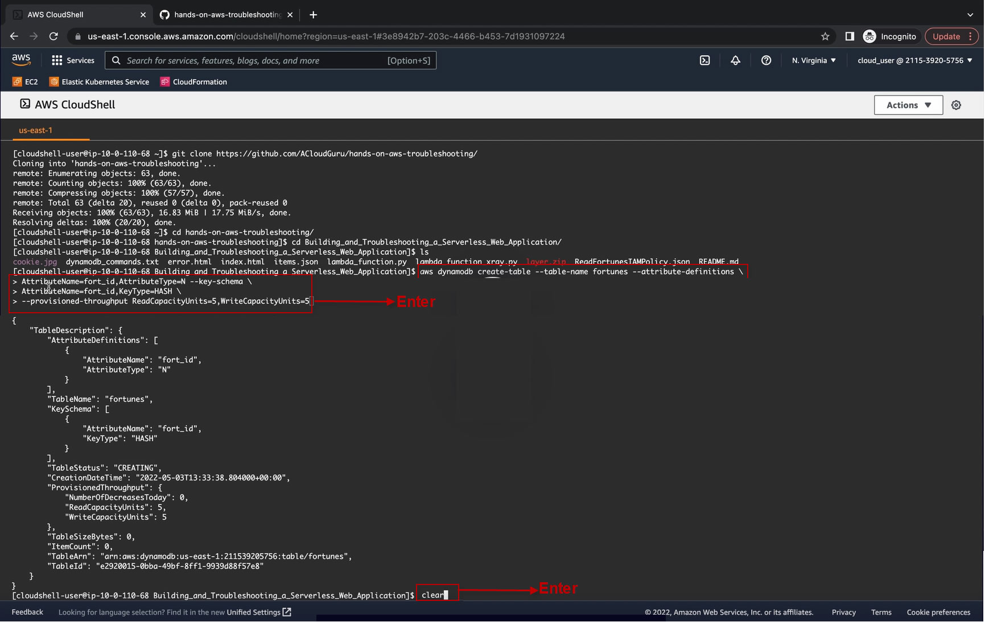Click the site lock icon in address bar
The image size is (985, 622).
coord(78,36)
